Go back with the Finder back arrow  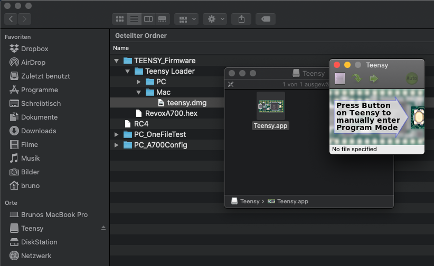coord(11,19)
